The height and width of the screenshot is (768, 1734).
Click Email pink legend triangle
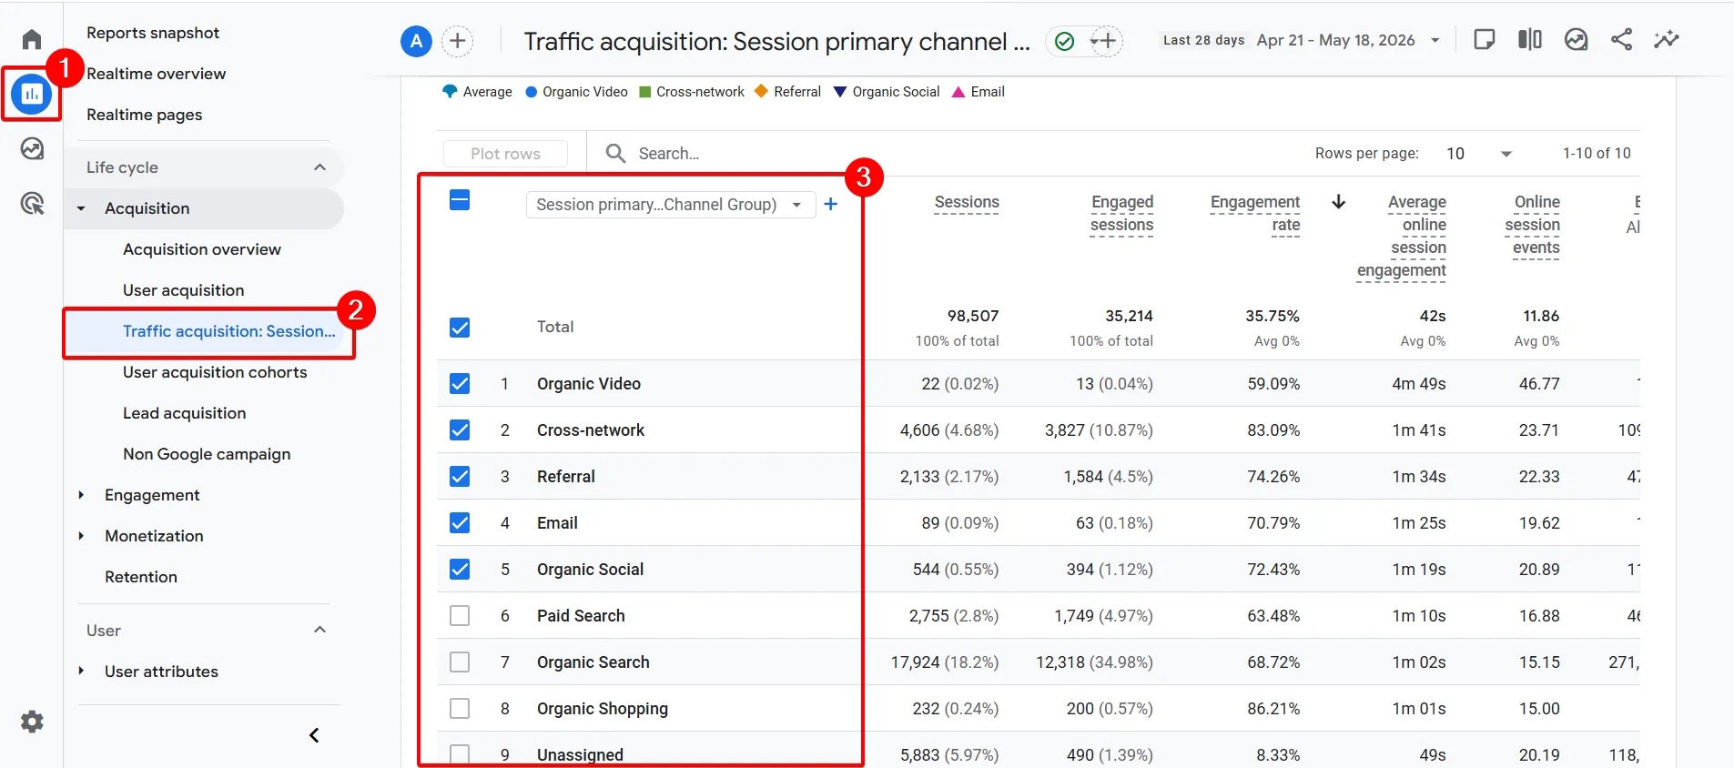(x=958, y=92)
